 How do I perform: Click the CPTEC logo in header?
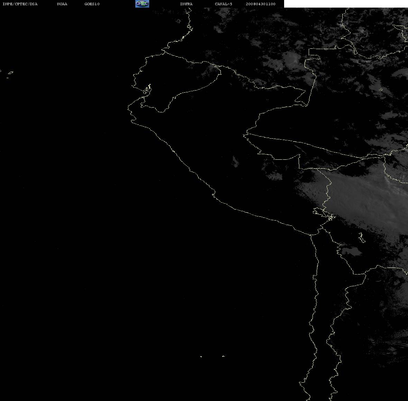click(142, 4)
